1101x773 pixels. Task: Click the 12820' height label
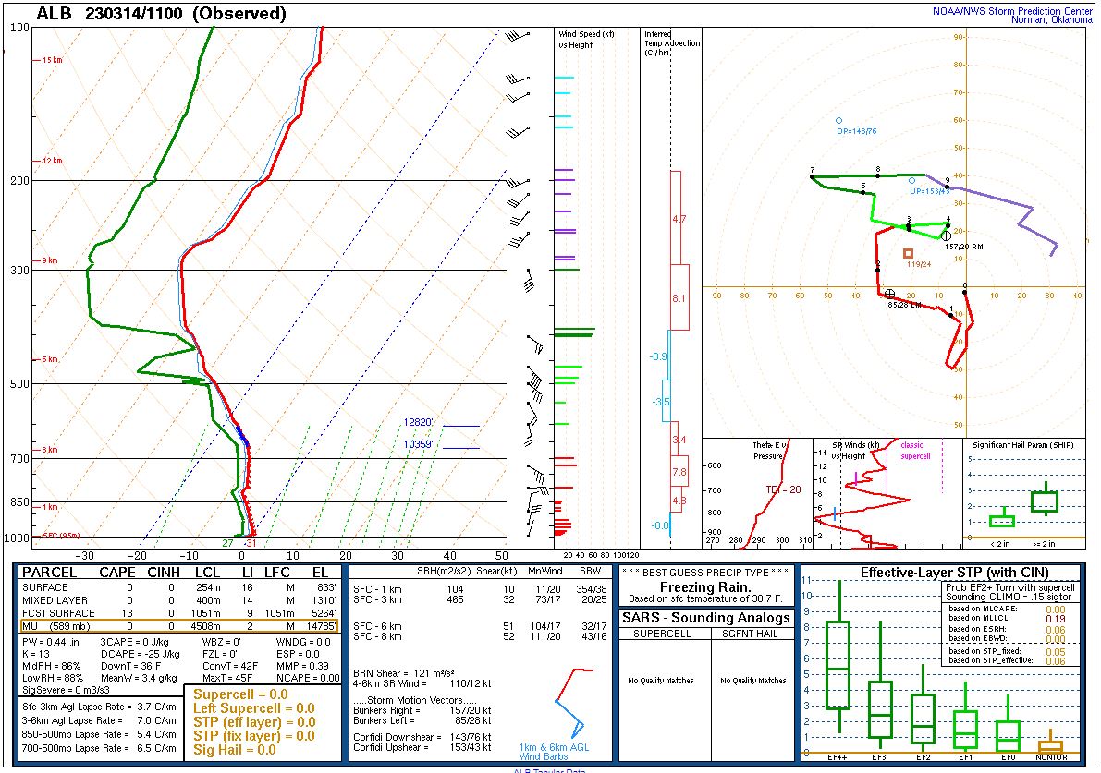click(x=418, y=422)
